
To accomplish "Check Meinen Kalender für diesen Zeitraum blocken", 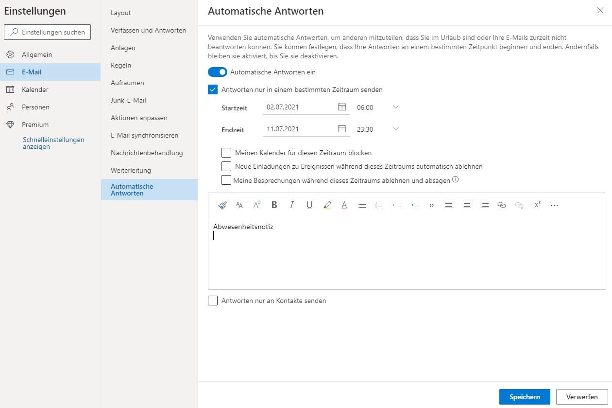I will (x=226, y=153).
